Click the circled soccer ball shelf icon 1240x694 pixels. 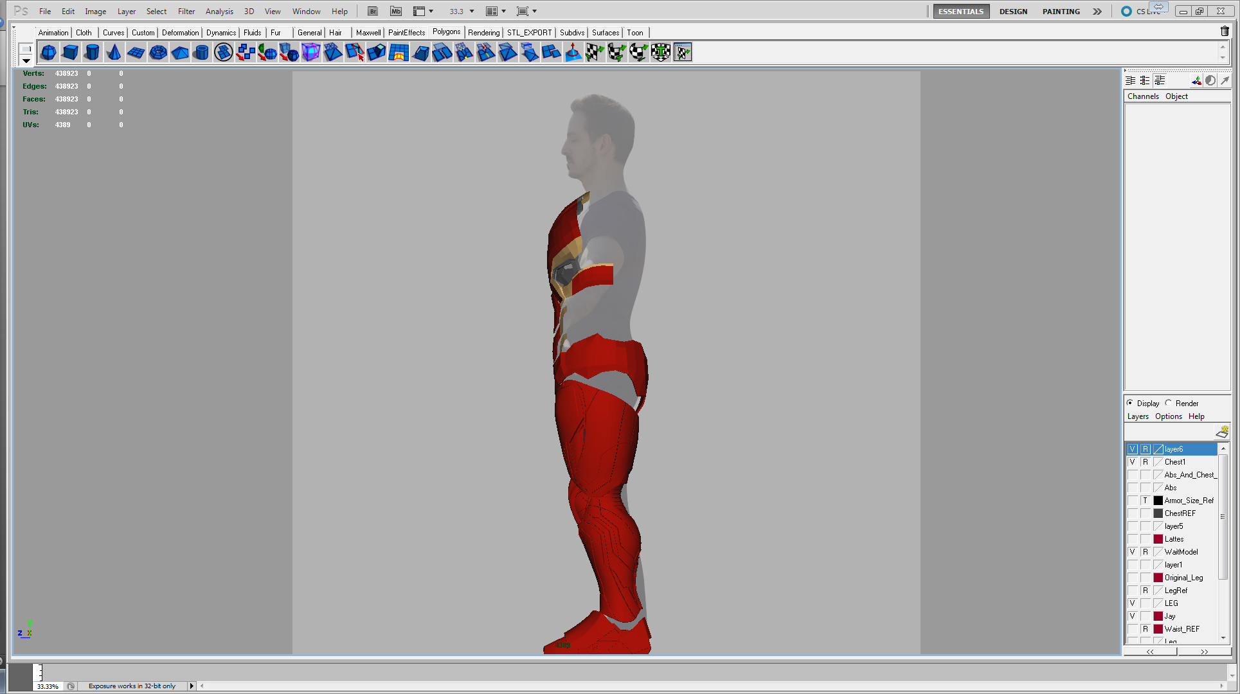coord(223,53)
